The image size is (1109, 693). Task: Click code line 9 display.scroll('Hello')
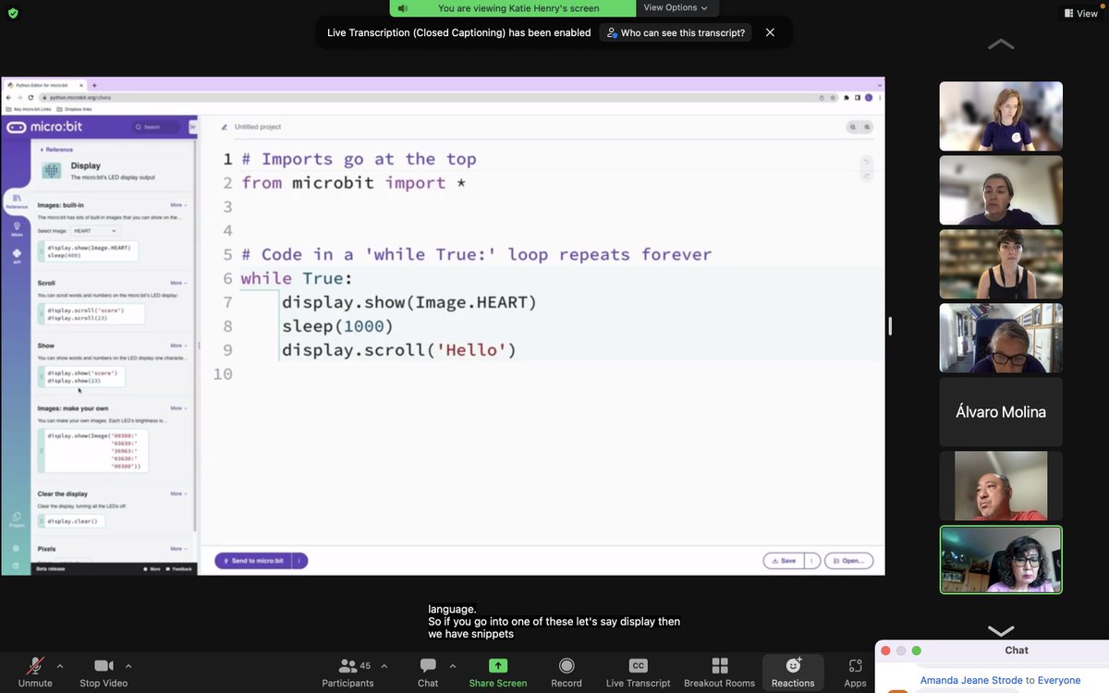point(398,350)
